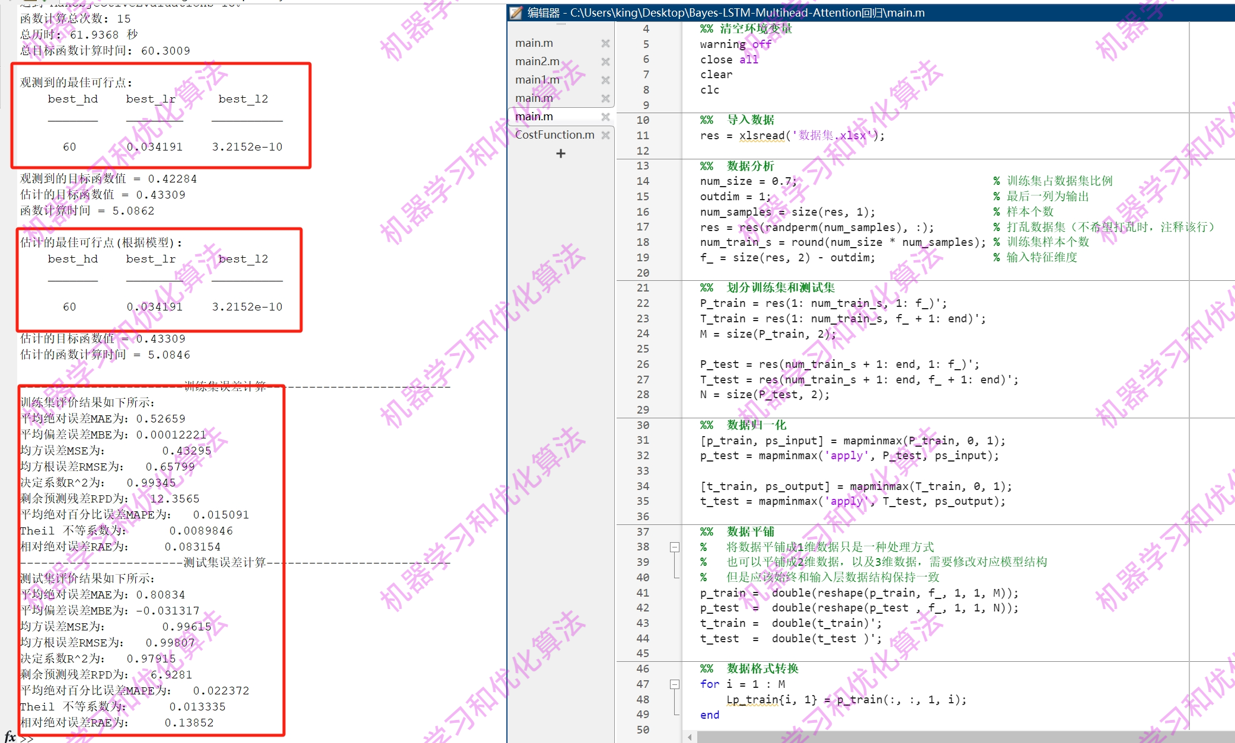This screenshot has height=743, width=1235.
Task: Switch to the main1.m tab
Action: [537, 80]
